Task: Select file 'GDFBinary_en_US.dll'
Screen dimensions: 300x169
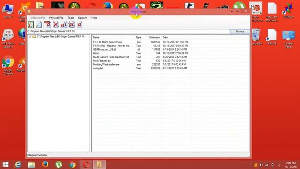Action: click(105, 49)
